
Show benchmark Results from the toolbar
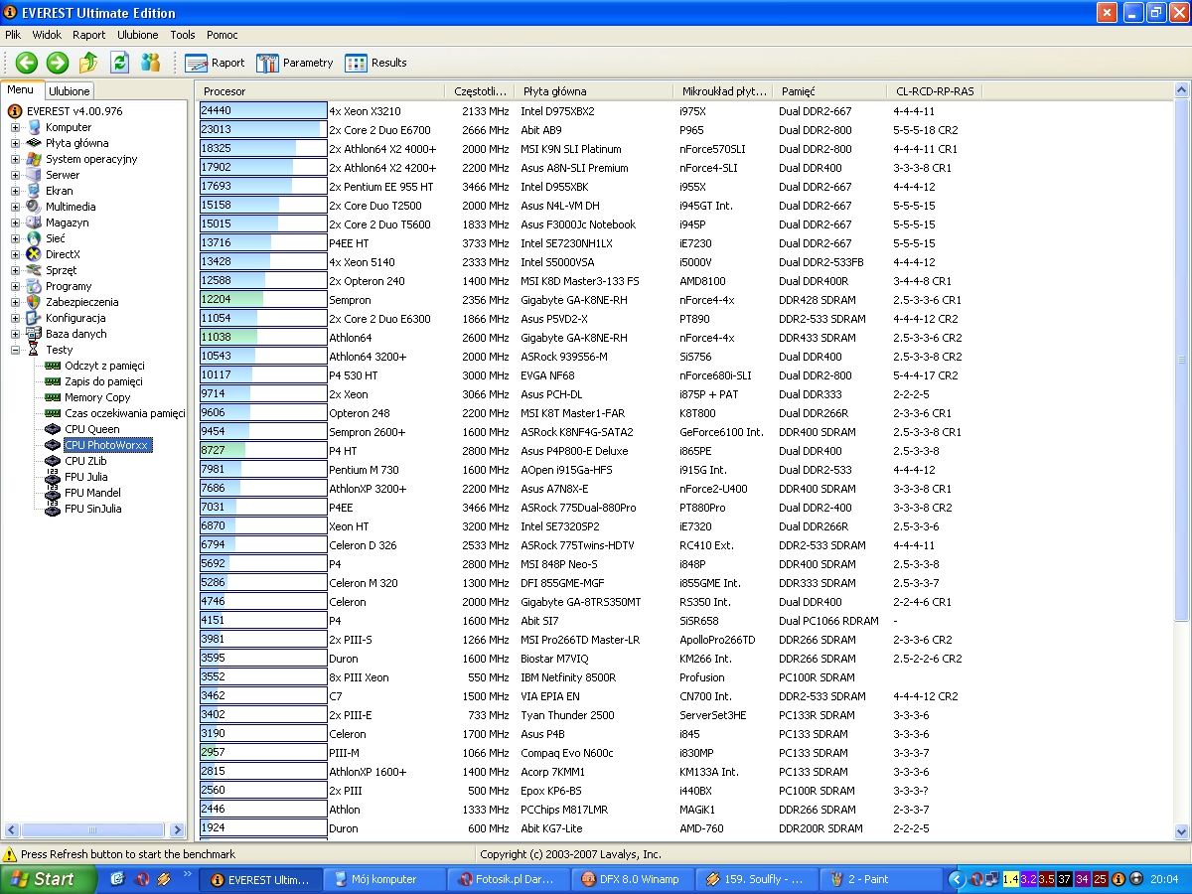[x=375, y=63]
